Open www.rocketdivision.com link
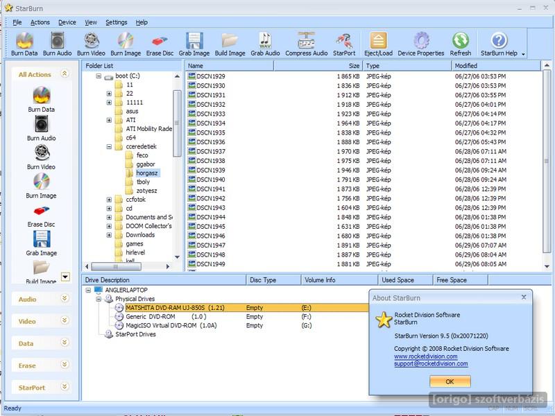 click(x=426, y=356)
